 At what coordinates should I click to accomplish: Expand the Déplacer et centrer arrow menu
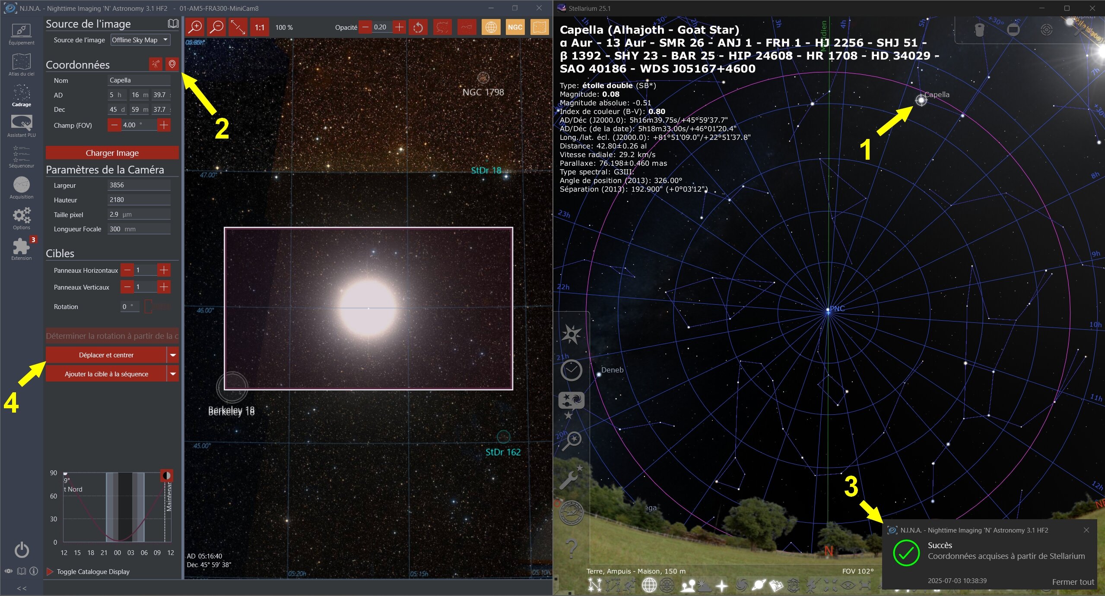click(173, 355)
